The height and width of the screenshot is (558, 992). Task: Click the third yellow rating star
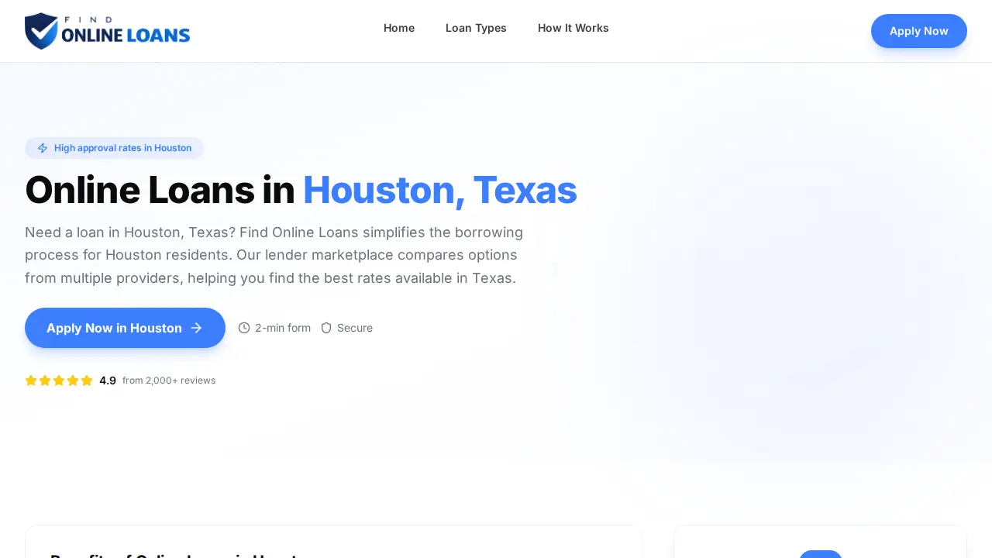coord(59,381)
